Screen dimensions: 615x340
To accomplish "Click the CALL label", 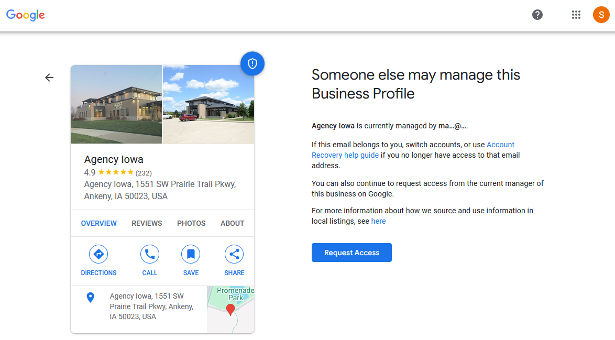I will pyautogui.click(x=150, y=273).
